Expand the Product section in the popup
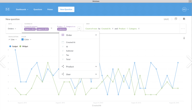The height and width of the screenshot is (110, 192). coord(96,67)
